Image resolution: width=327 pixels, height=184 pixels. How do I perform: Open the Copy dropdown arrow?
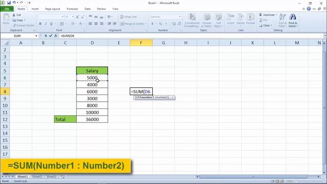25,20
